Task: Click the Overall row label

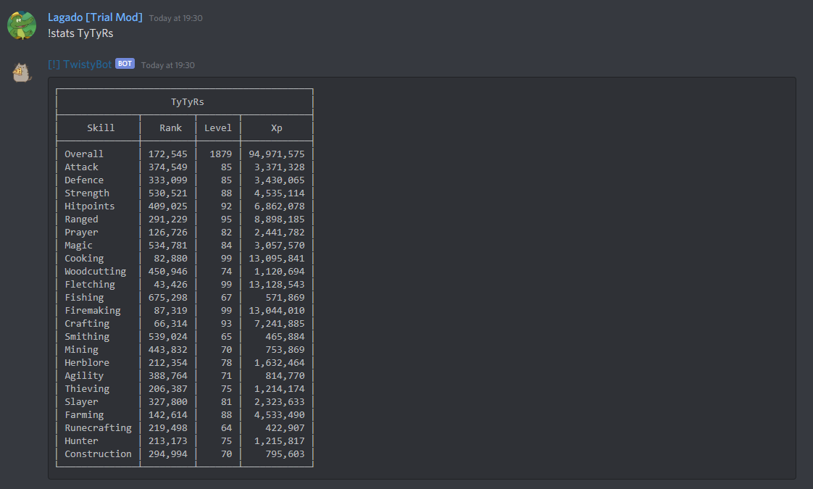Action: click(84, 154)
